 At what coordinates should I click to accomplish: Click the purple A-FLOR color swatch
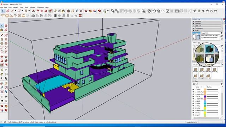click(x=205, y=96)
